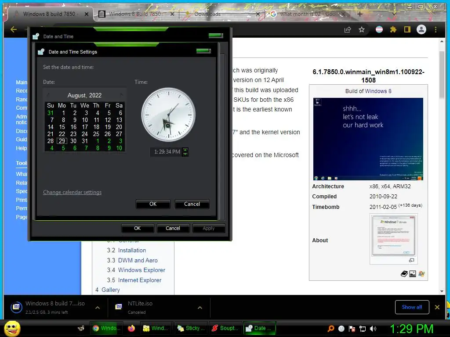Click the colorful Windows icon under infobox
450x337 pixels.
click(421, 274)
